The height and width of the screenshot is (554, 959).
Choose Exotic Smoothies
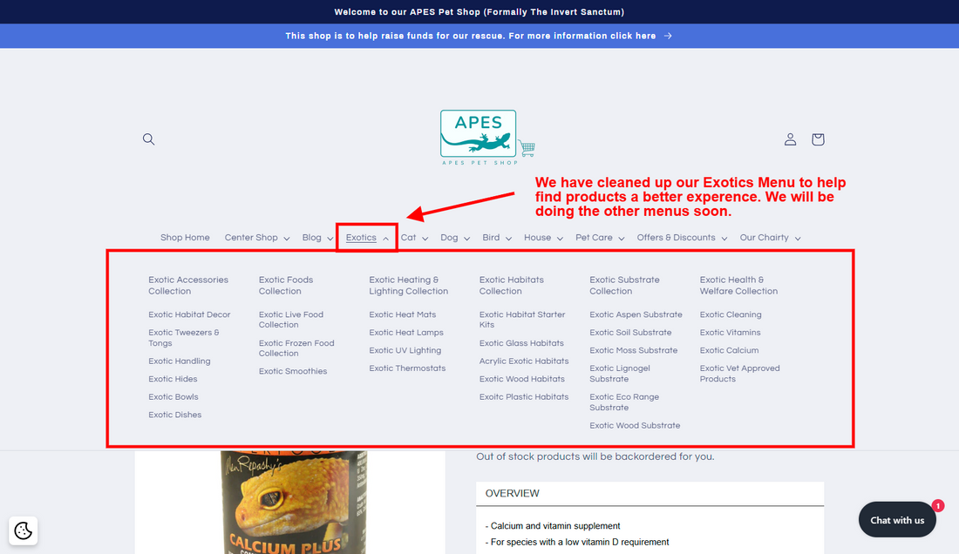coord(293,371)
